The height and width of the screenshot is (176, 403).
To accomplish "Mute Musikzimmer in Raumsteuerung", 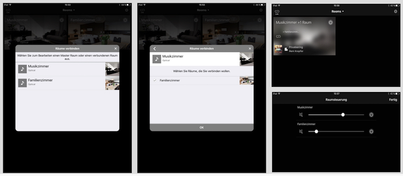I will point(301,115).
